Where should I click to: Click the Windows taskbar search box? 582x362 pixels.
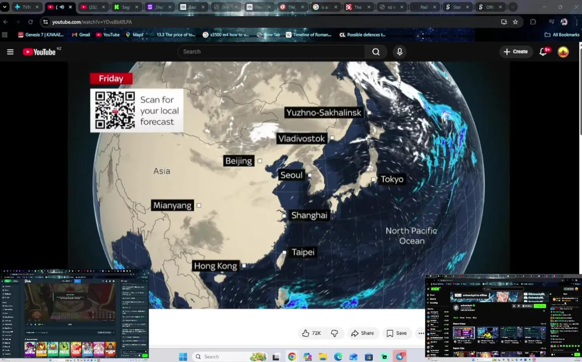[230, 357]
